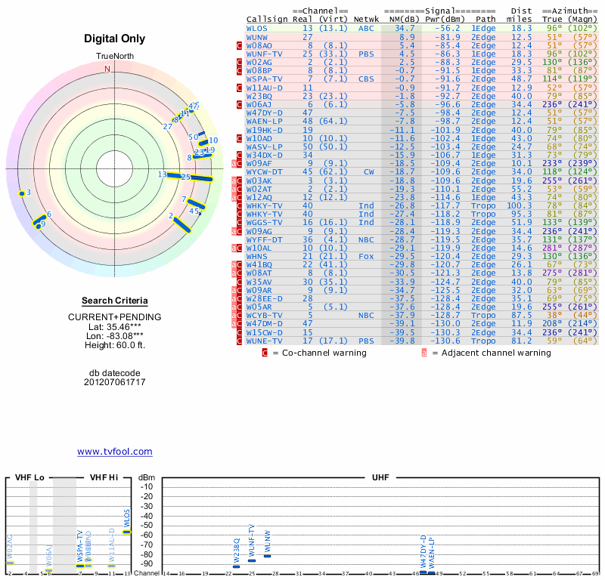Click the red N north indicator
The image size is (605, 580).
click(x=107, y=69)
